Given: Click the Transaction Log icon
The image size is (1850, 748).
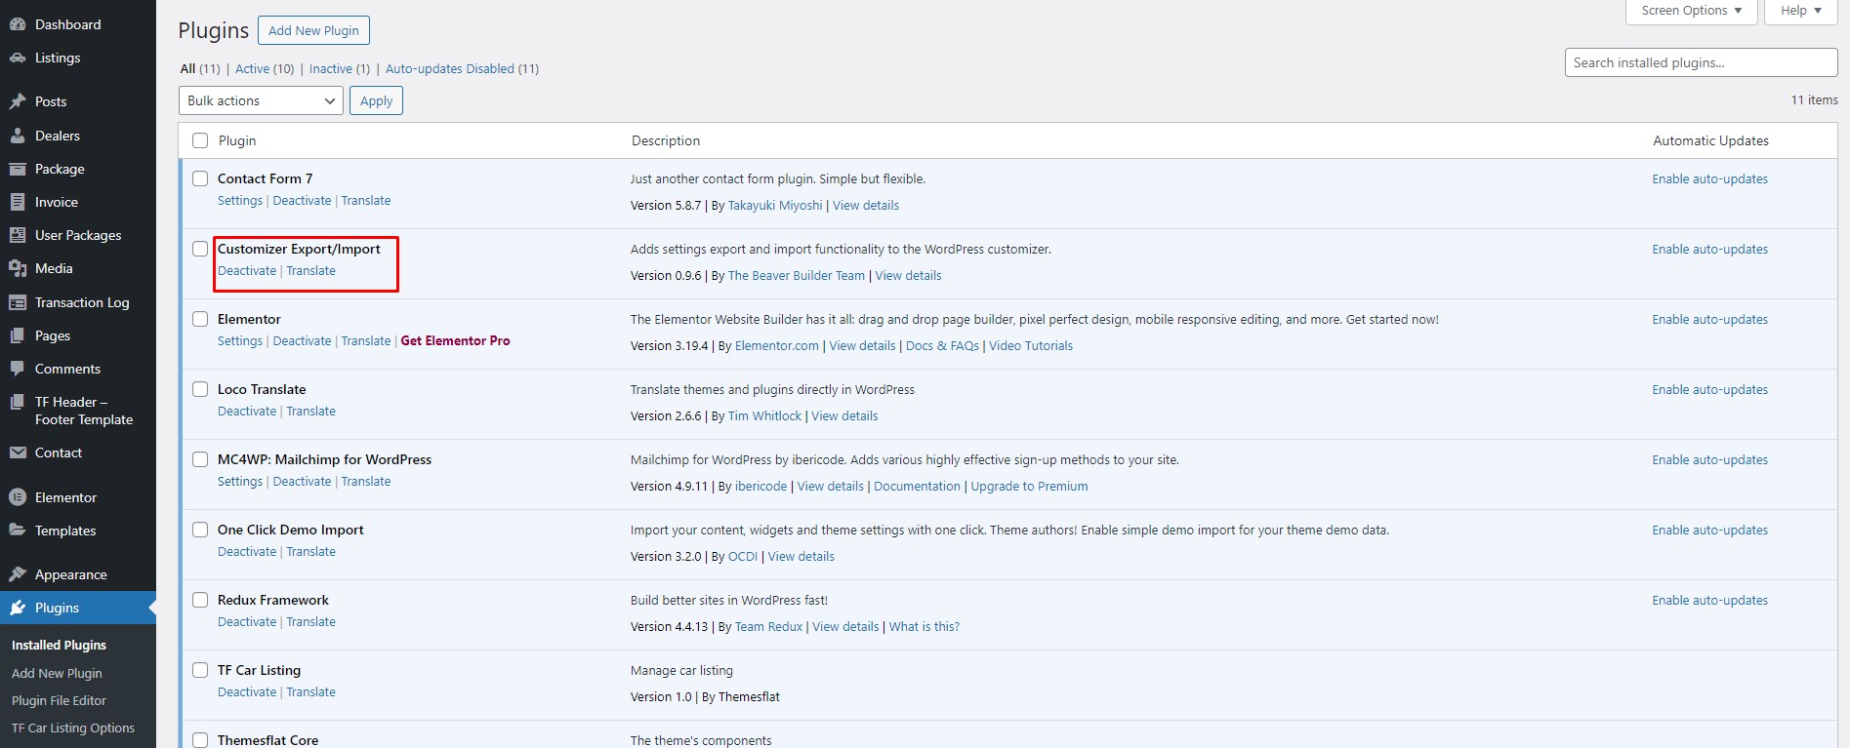Looking at the screenshot, I should coord(18,302).
